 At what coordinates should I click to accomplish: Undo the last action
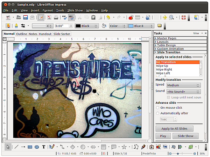click(x=108, y=17)
